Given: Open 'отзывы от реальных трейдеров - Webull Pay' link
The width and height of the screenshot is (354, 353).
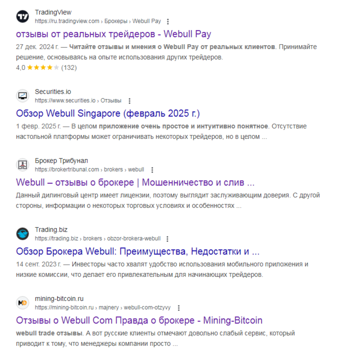Looking at the screenshot, I should tap(114, 34).
